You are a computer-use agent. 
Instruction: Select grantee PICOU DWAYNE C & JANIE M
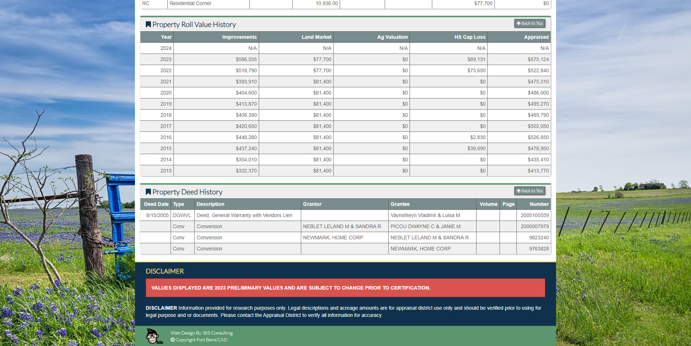[425, 226]
